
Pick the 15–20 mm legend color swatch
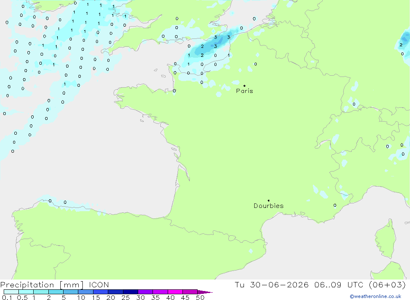coord(101,292)
